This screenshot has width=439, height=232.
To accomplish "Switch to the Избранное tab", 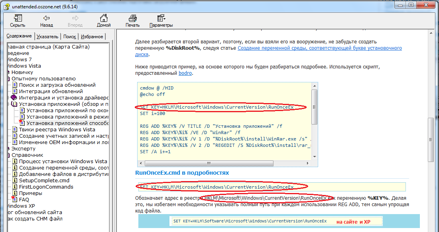I will click(x=92, y=37).
